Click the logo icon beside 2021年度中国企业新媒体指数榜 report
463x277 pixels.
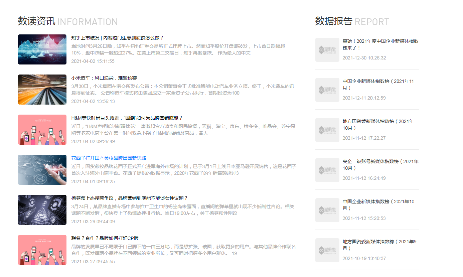pyautogui.click(x=327, y=50)
